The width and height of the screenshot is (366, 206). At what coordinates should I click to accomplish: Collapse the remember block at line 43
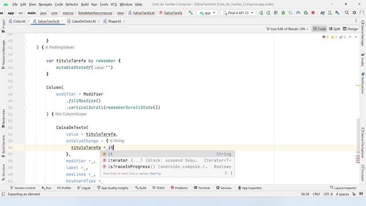25,61
